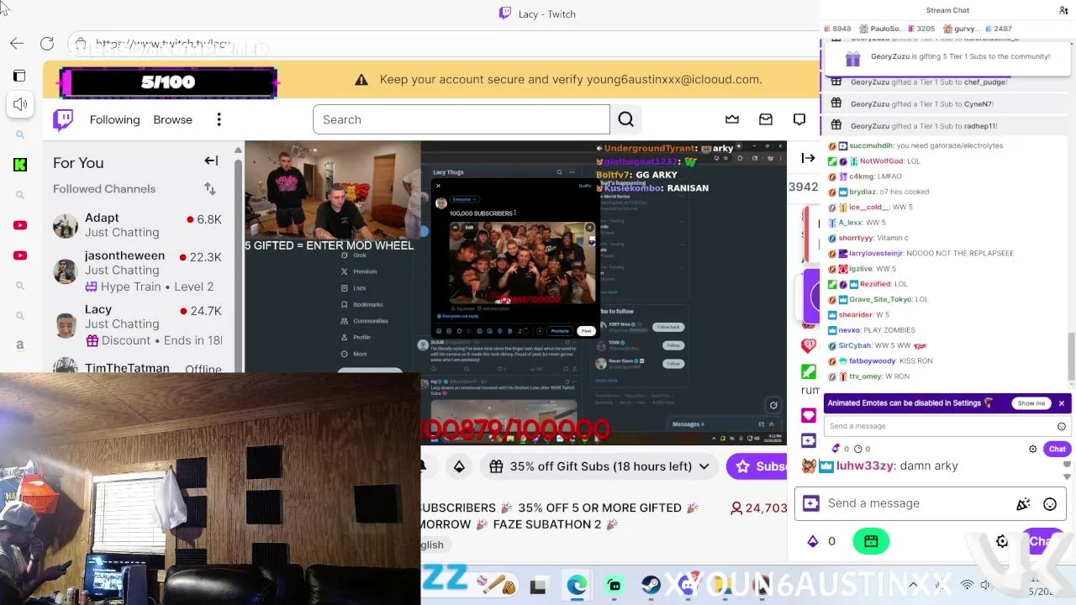Collapse the For You side panel
1076x605 pixels.
[x=211, y=160]
